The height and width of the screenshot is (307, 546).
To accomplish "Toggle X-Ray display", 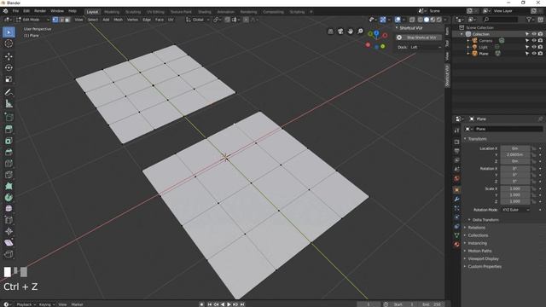I will coord(412,20).
